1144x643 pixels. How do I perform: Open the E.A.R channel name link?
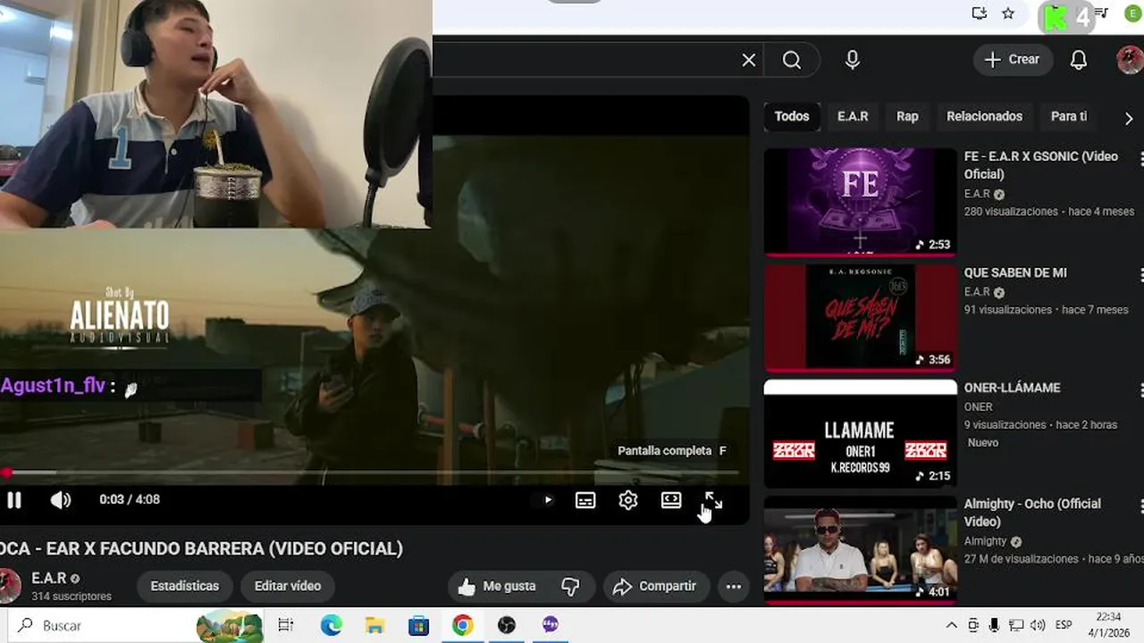coord(49,579)
